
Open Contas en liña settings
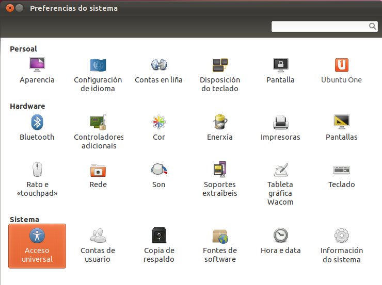point(158,71)
